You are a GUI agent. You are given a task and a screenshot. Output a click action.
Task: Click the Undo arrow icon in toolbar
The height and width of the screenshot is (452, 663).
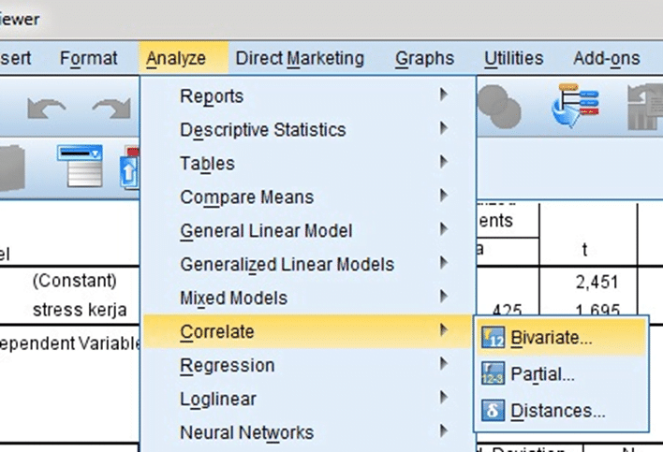point(47,109)
